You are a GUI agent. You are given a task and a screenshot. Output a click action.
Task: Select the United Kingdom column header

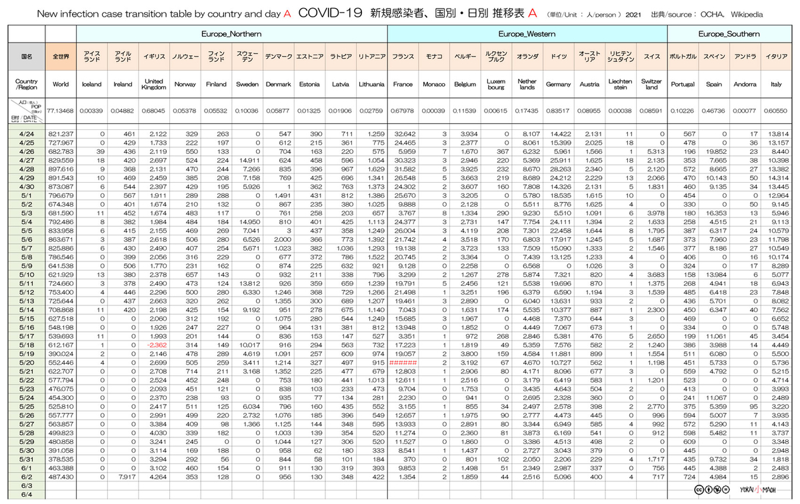(x=154, y=85)
